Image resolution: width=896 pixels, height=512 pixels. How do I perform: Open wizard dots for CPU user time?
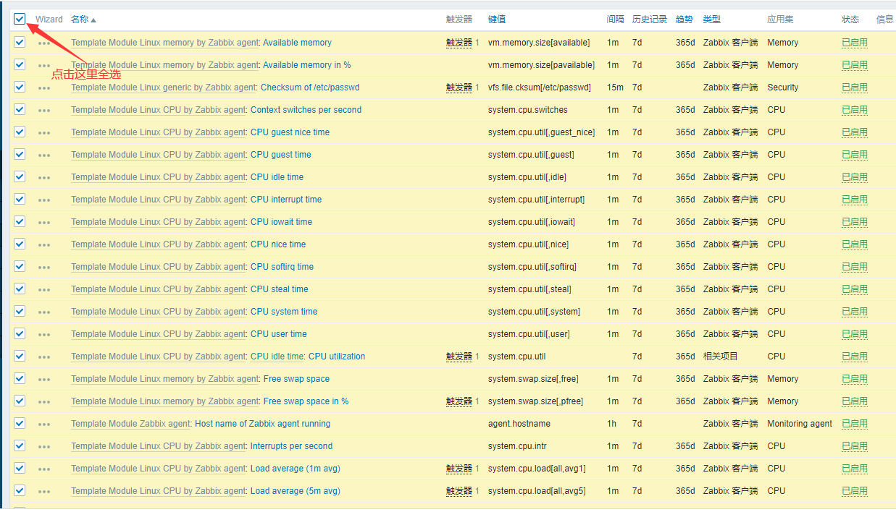(44, 334)
